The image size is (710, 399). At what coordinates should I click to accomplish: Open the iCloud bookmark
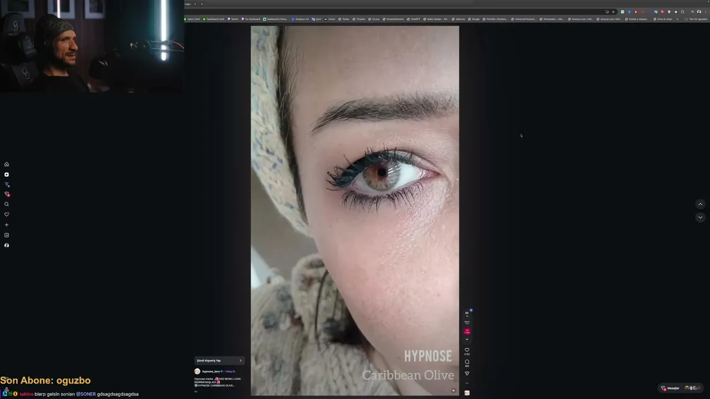pyautogui.click(x=331, y=19)
